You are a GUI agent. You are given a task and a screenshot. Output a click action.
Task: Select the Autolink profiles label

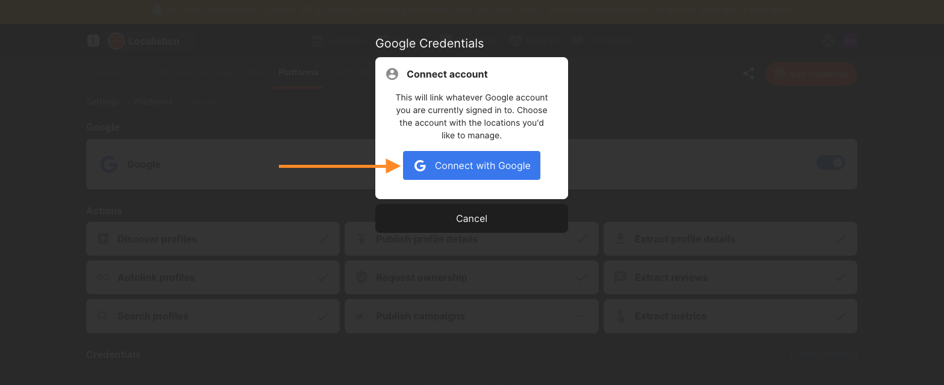tap(156, 277)
